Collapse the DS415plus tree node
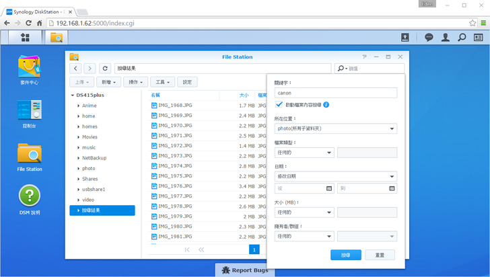490x277 pixels. click(x=73, y=95)
